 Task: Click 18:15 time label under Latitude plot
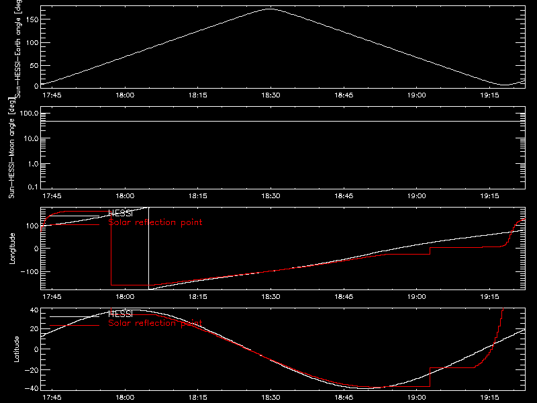tap(198, 398)
